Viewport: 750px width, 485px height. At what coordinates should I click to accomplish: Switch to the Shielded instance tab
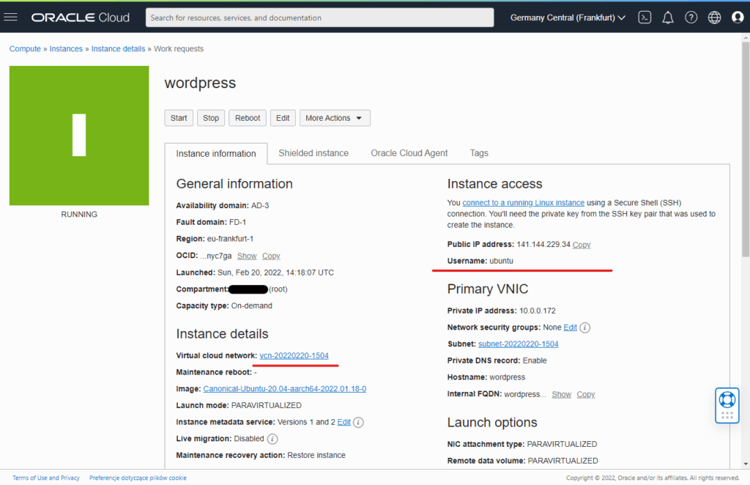click(x=313, y=153)
